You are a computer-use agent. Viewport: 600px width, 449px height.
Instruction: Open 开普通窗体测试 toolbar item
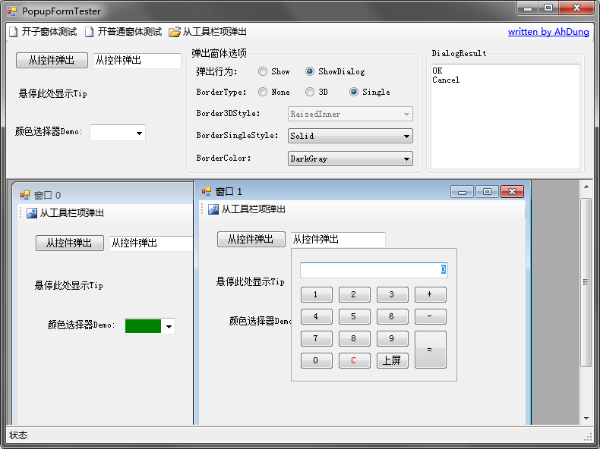(123, 32)
